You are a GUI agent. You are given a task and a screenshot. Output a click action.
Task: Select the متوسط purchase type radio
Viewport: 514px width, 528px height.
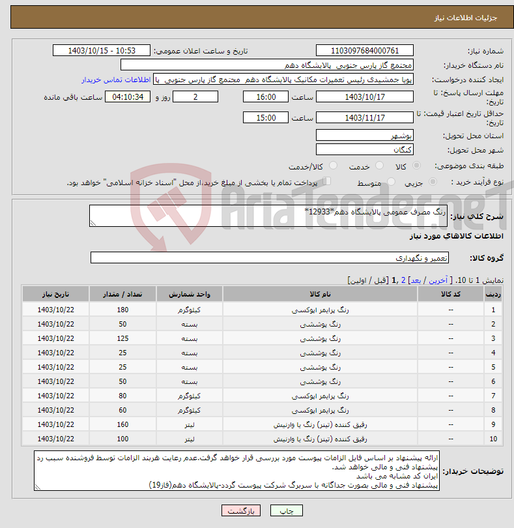point(391,182)
